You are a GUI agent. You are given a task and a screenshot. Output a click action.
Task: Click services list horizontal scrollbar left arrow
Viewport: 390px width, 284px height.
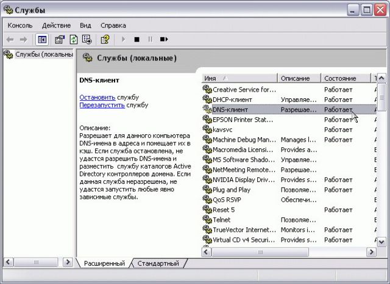point(206,252)
